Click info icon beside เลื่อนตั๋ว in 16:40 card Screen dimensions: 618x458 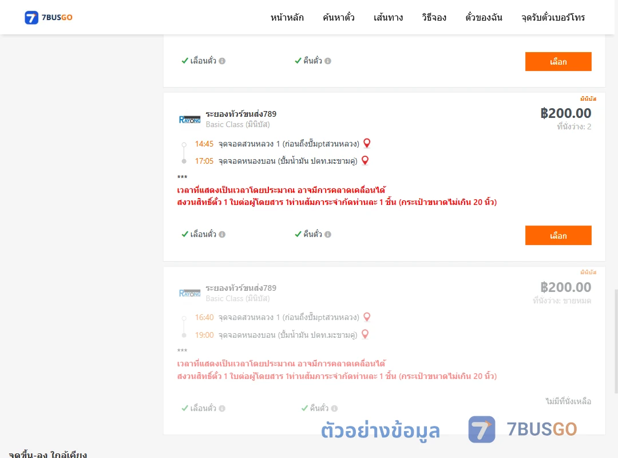(222, 409)
